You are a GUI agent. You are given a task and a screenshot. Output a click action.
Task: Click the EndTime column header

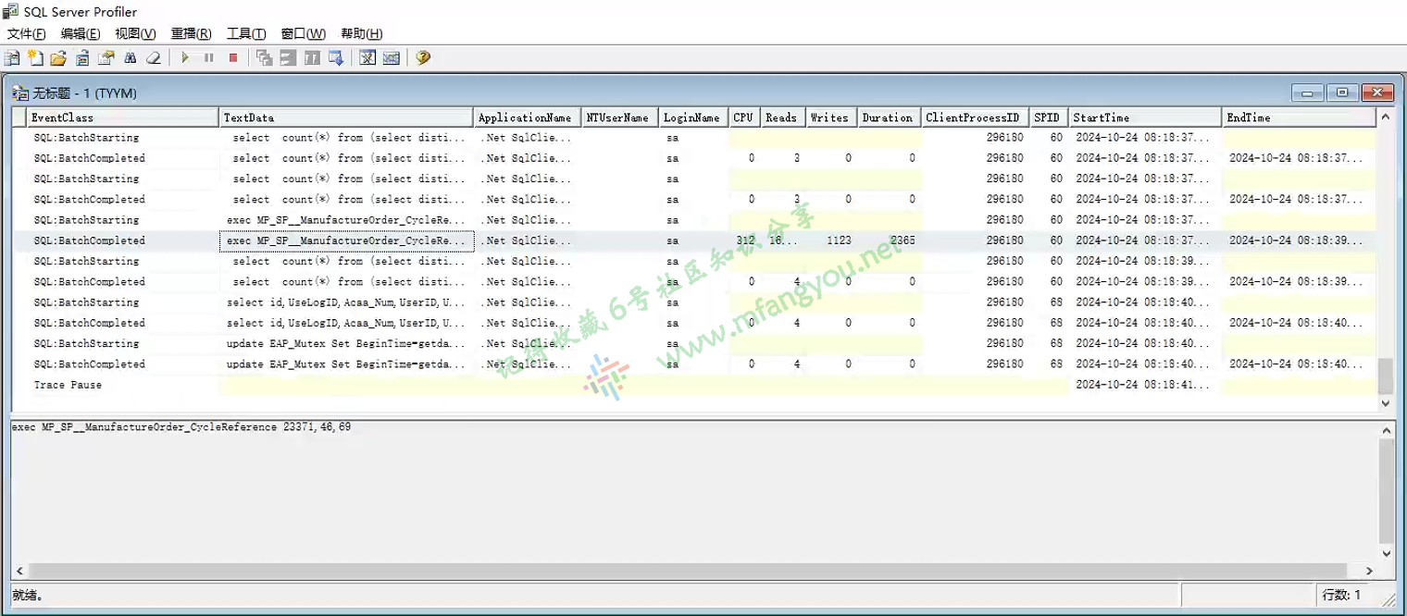[x=1299, y=117]
